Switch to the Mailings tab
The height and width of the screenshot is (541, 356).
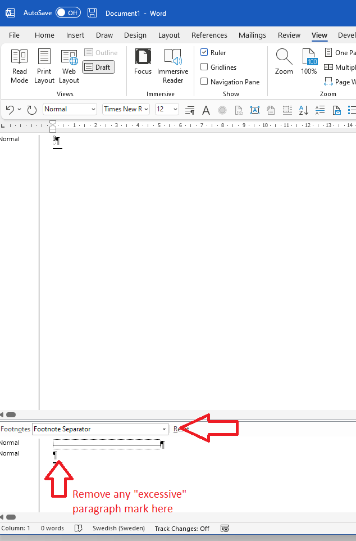click(252, 35)
